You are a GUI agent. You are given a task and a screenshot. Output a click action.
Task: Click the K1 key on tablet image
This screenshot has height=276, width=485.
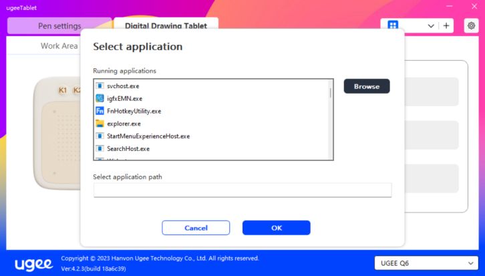click(x=63, y=90)
